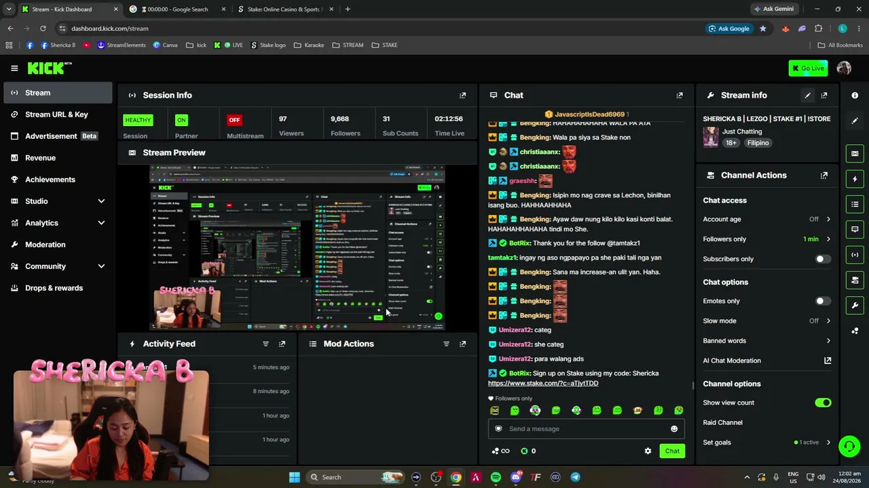Image resolution: width=869 pixels, height=488 pixels.
Task: Toggle Emotes only chat
Action: coord(822,301)
